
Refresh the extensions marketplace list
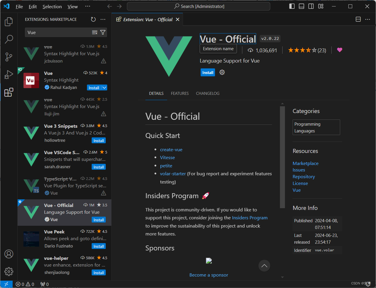coord(93,19)
